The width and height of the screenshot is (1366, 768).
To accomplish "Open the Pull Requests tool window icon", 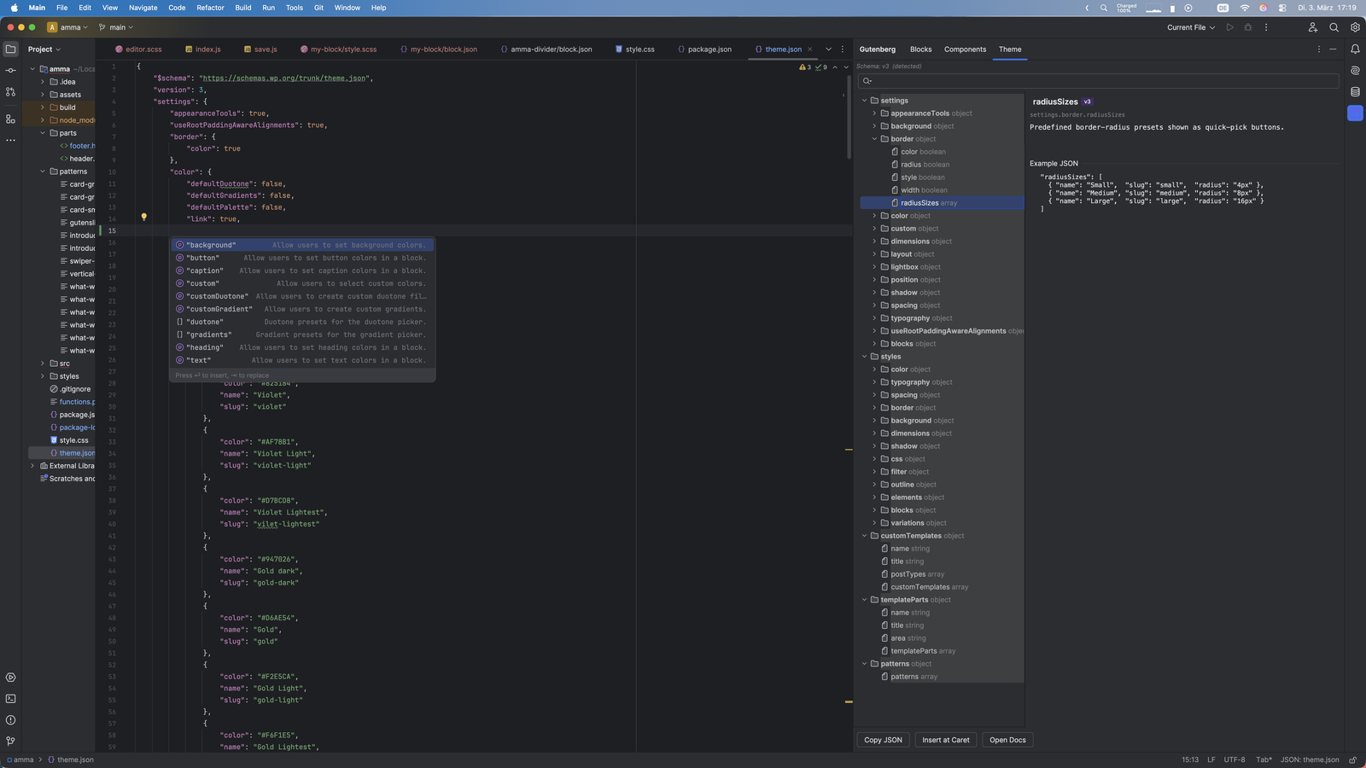I will 10,92.
